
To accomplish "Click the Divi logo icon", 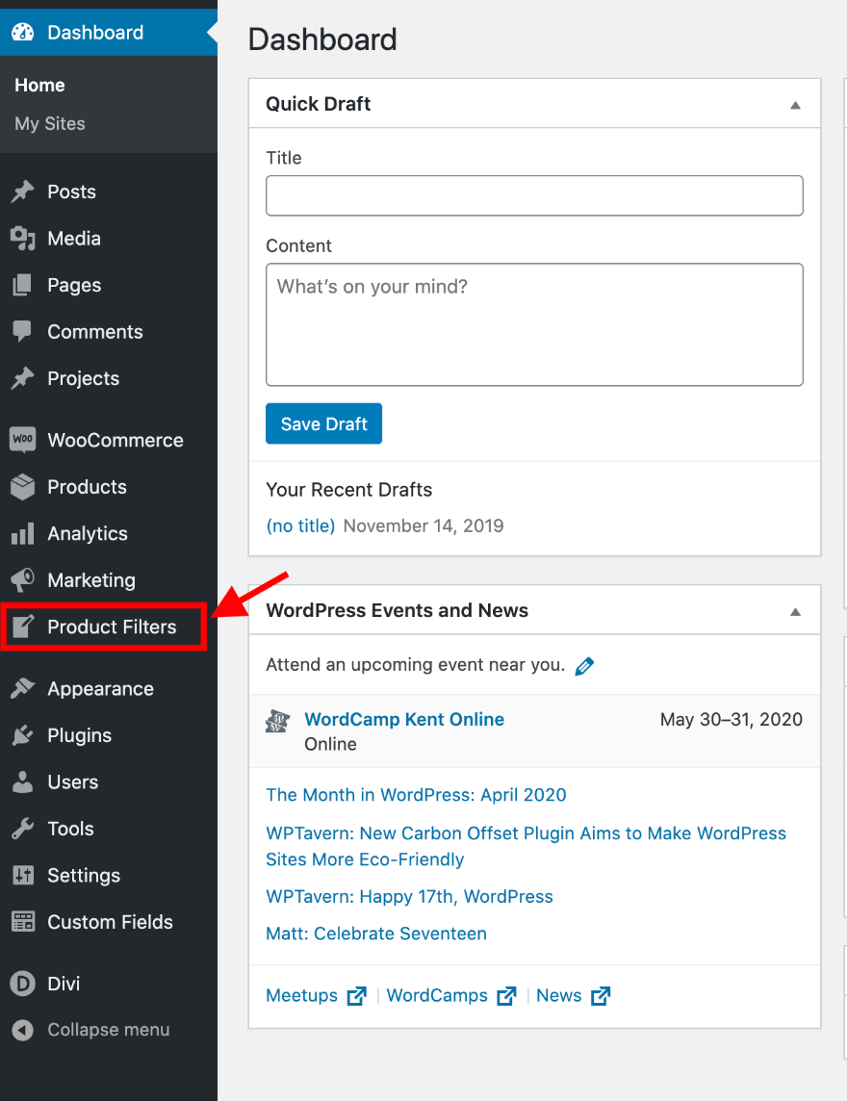I will [22, 984].
